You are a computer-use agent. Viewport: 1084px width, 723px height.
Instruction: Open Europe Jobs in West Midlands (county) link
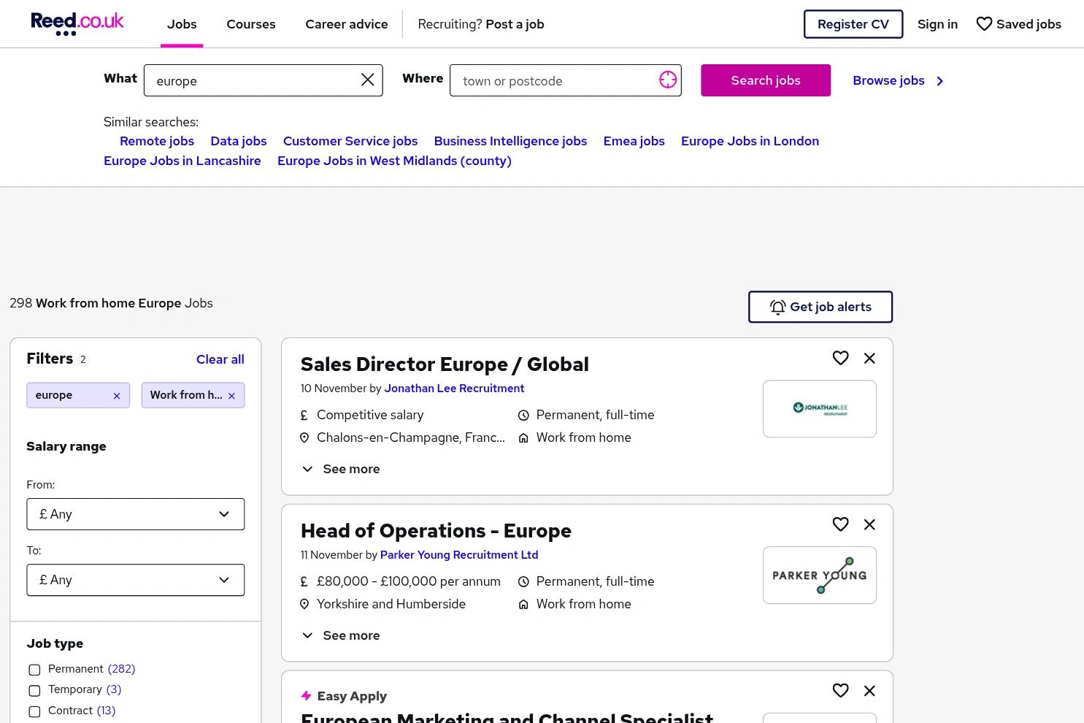coord(394,161)
